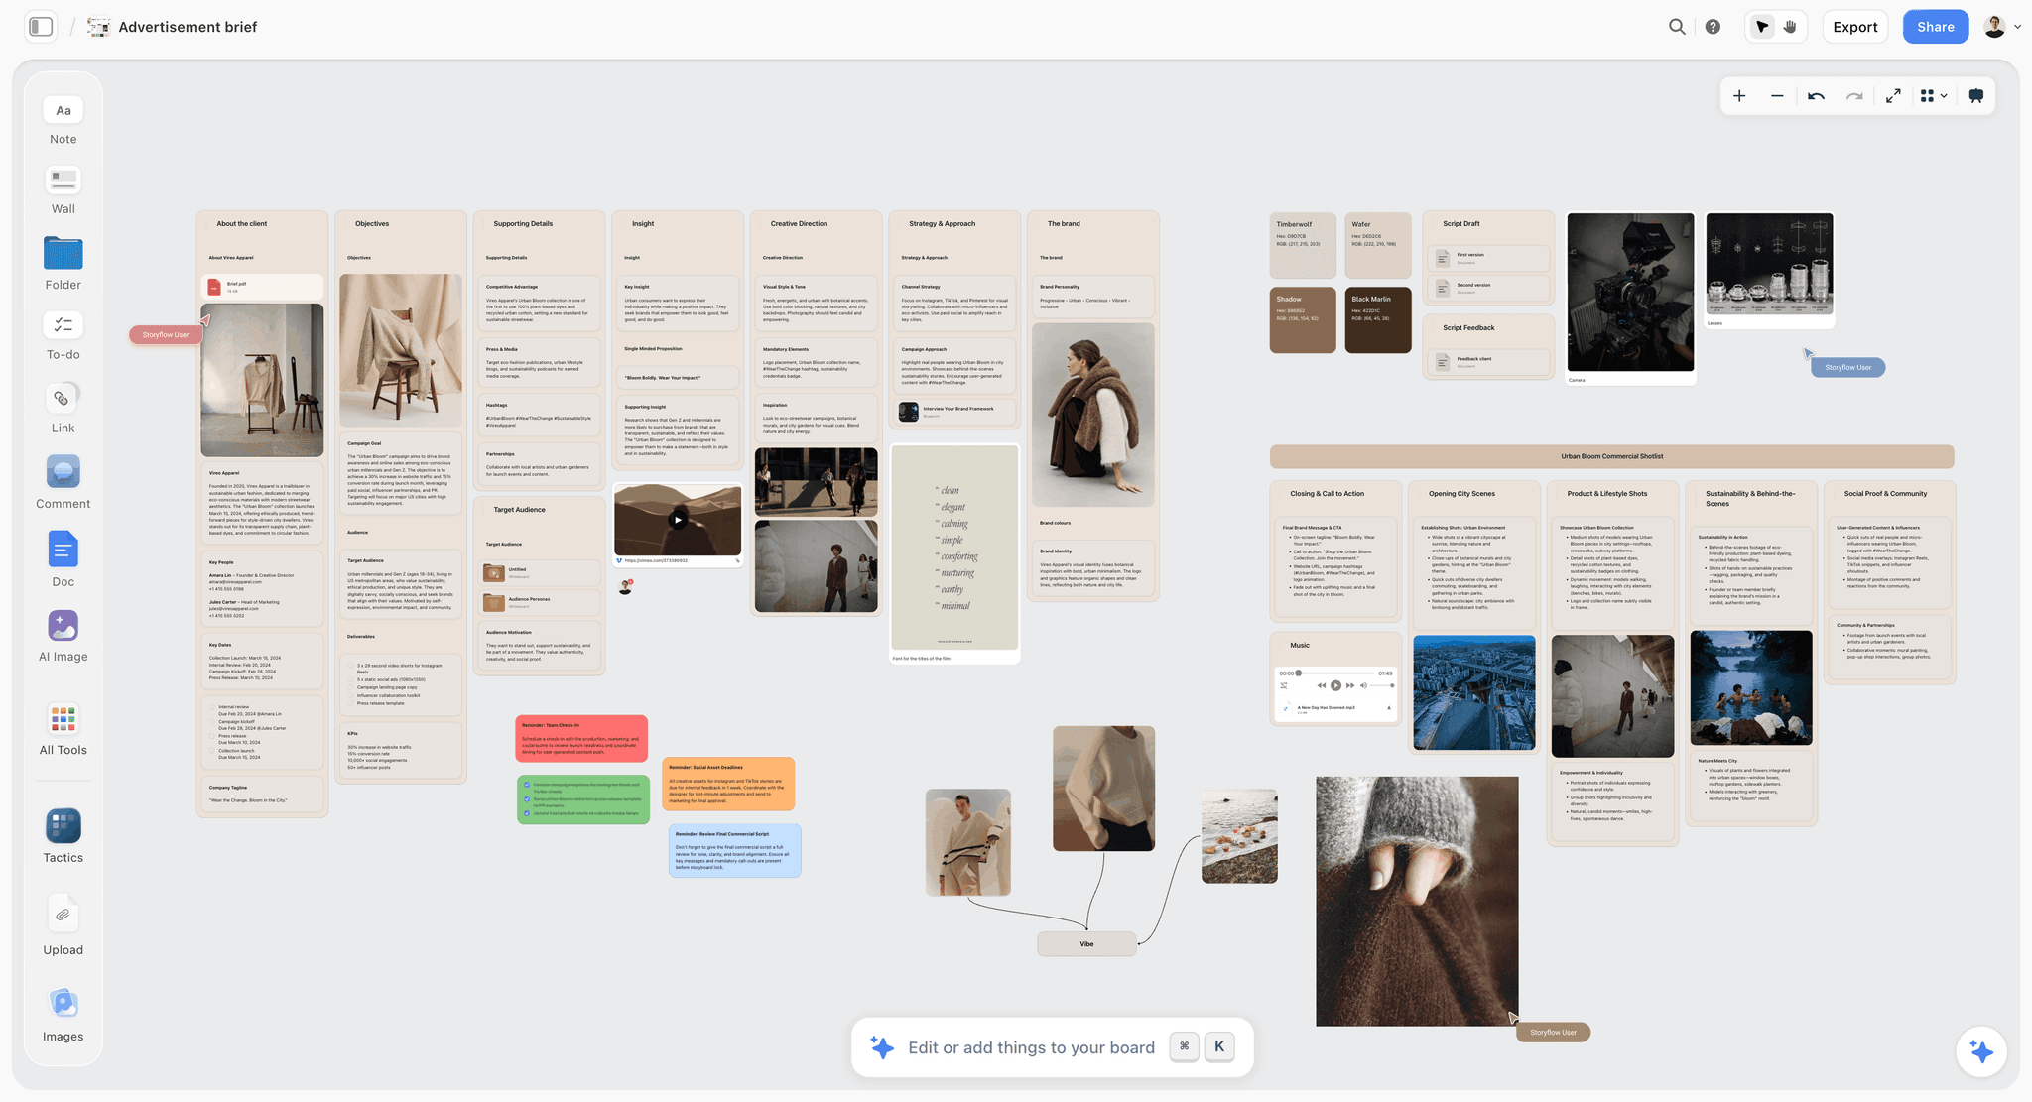Play the embedded Vimeo video
The image size is (2032, 1102).
click(x=678, y=519)
